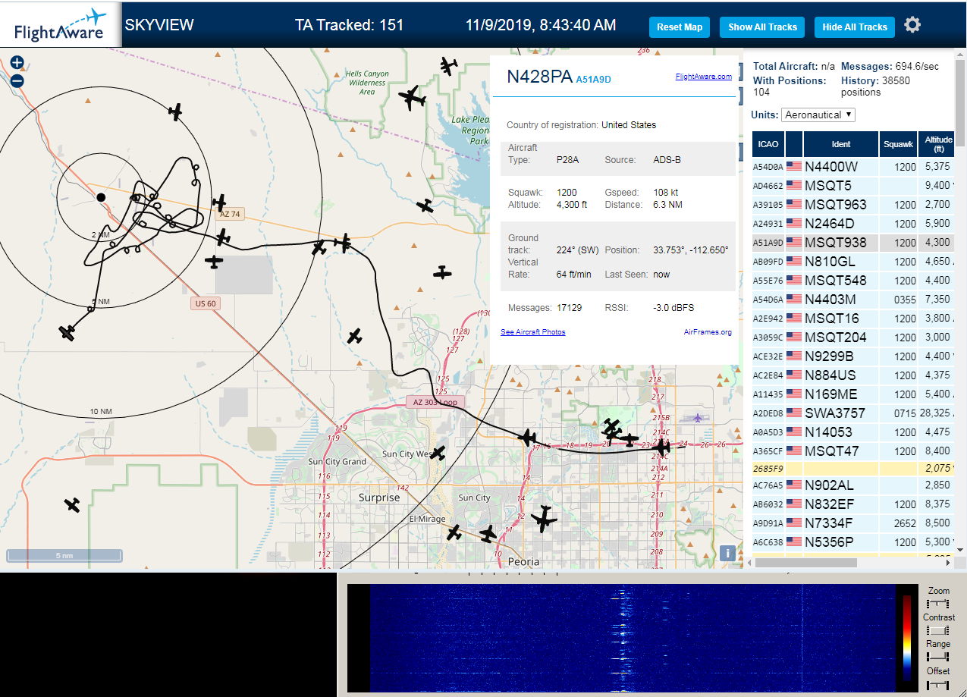Open the FlightAware.com link in aircraft panel

(704, 76)
